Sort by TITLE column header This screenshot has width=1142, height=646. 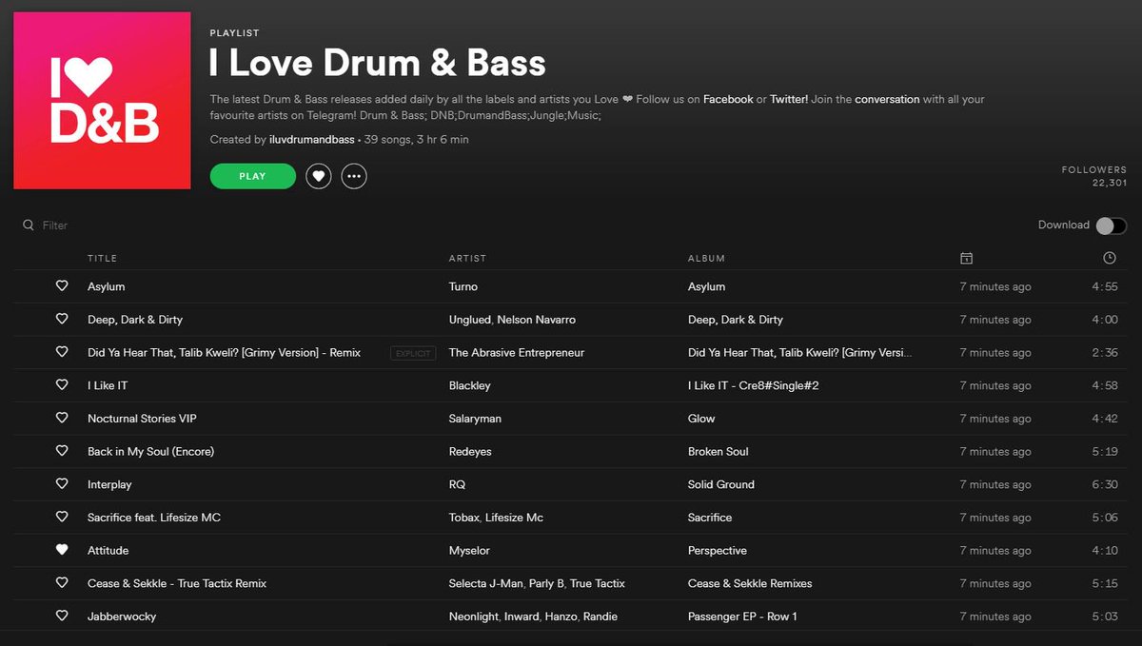pyautogui.click(x=102, y=259)
